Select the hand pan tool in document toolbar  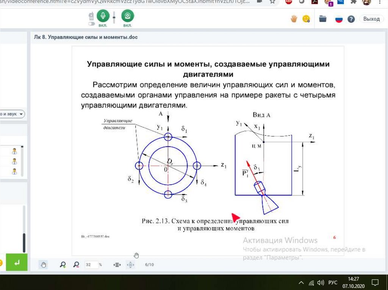(x=44, y=265)
